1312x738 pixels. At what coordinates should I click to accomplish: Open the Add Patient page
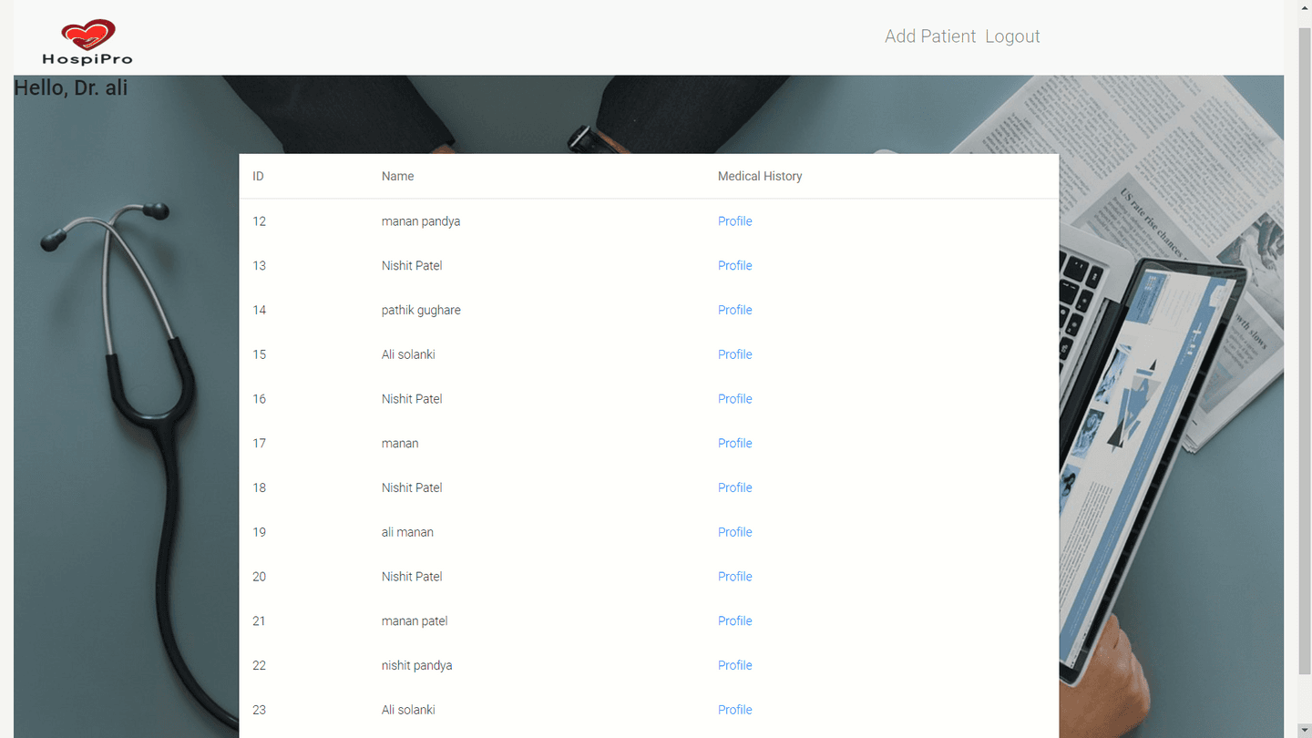click(930, 36)
